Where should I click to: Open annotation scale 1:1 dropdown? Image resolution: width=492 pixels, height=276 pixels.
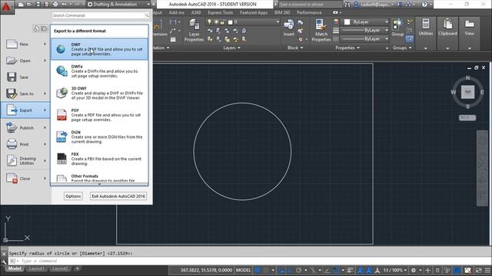point(394,270)
